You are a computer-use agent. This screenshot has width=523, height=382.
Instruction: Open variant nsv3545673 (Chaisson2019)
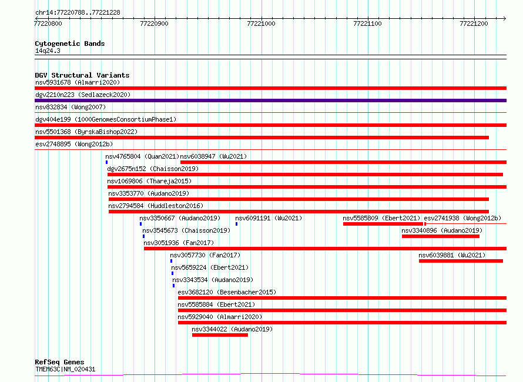tap(186, 230)
